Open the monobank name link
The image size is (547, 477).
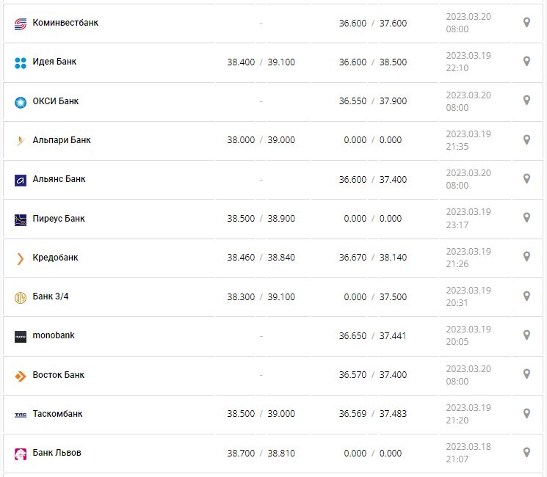pos(54,335)
